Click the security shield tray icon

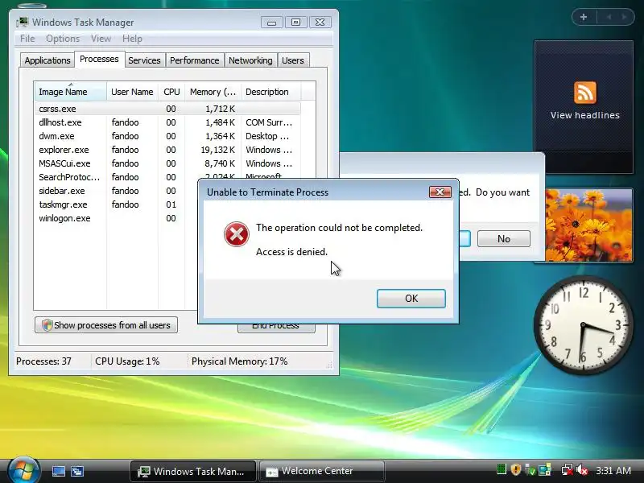516,469
